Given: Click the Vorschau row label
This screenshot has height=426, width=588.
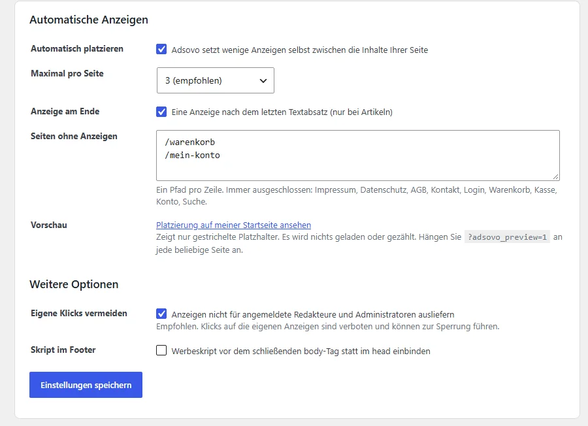Looking at the screenshot, I should tap(49, 225).
